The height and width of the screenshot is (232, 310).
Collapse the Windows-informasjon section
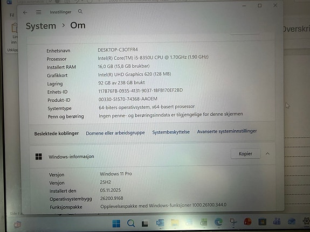point(267,153)
